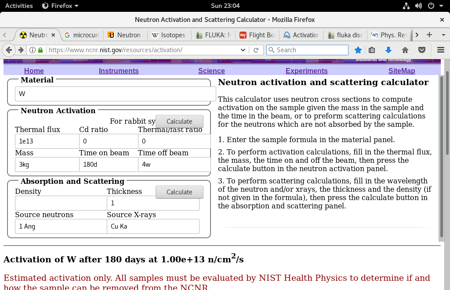Screen dimensions: 450x290
Task: Click the browser Search box
Action: (307, 50)
